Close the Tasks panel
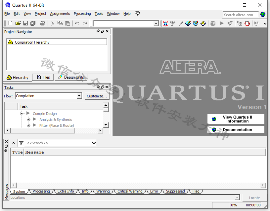Viewport: 270px width, 211px height. coord(107,87)
